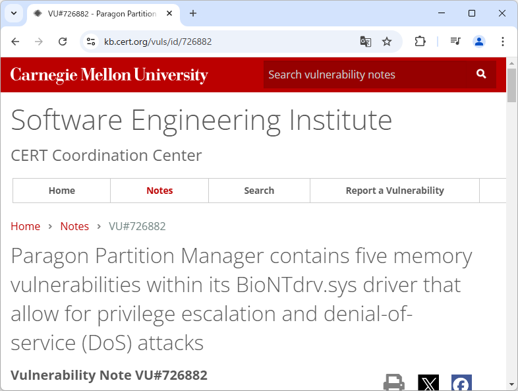Open the tab search dropdown arrow
Viewport: 518px width, 391px height.
point(14,14)
